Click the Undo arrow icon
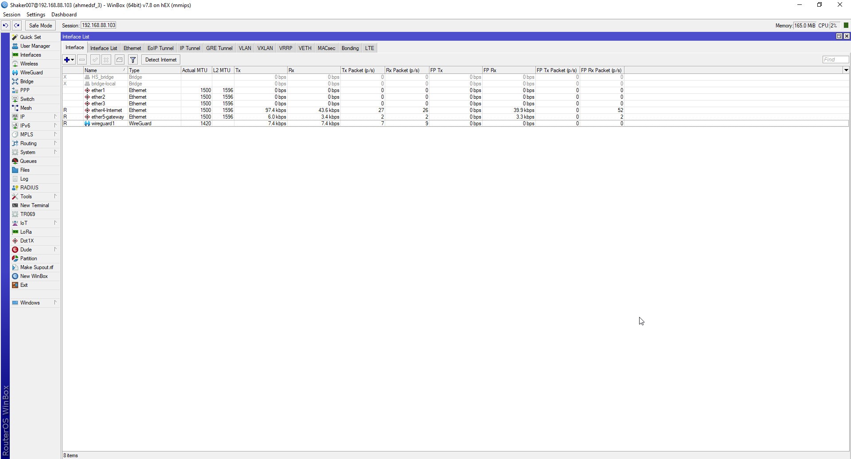Screen dimensions: 851x459 pyautogui.click(x=5, y=26)
